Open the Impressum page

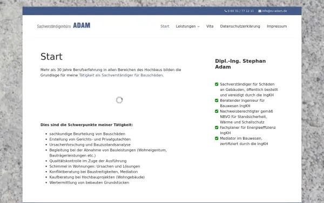click(277, 27)
